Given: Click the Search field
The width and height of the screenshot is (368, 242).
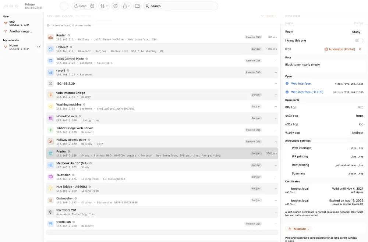Looking at the screenshot, I should click(180, 6).
